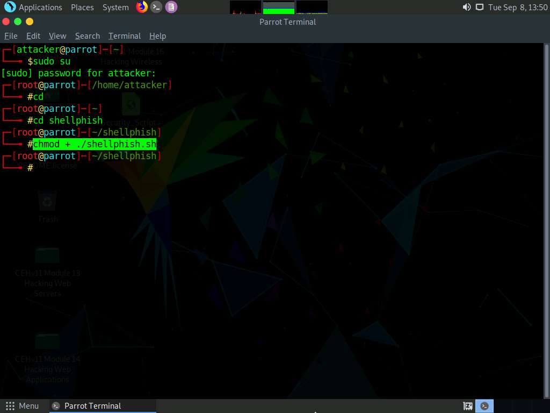Open the Edit menu

tap(33, 36)
